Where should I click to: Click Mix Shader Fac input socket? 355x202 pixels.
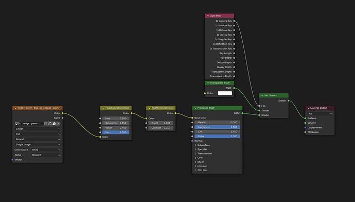click(x=259, y=106)
